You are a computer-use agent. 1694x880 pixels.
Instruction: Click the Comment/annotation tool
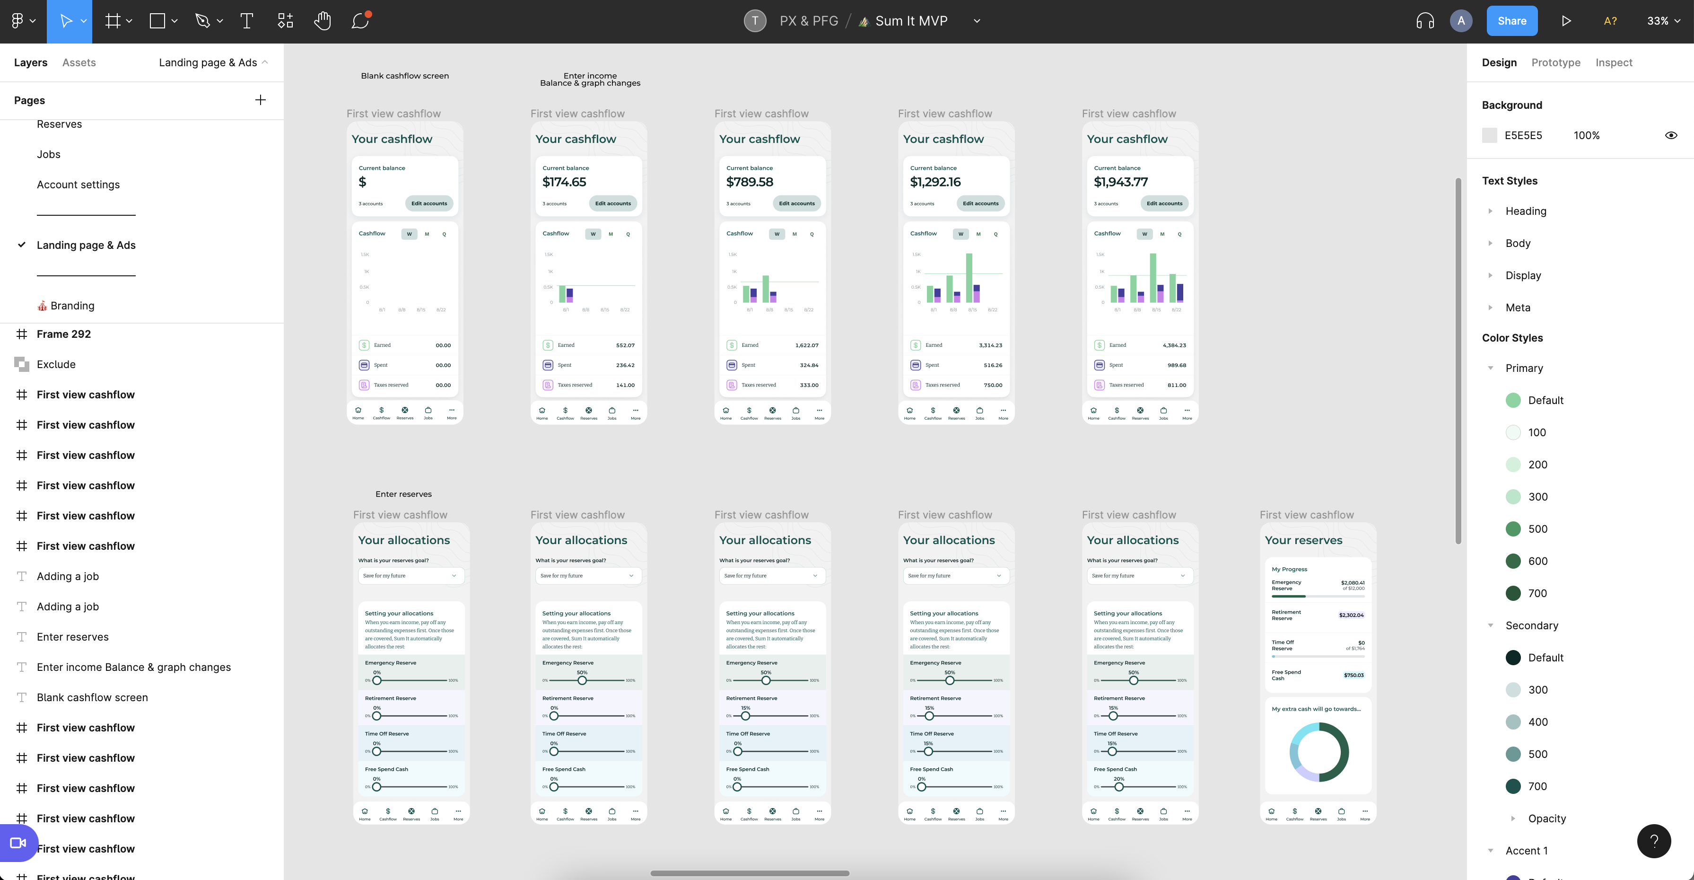(361, 20)
